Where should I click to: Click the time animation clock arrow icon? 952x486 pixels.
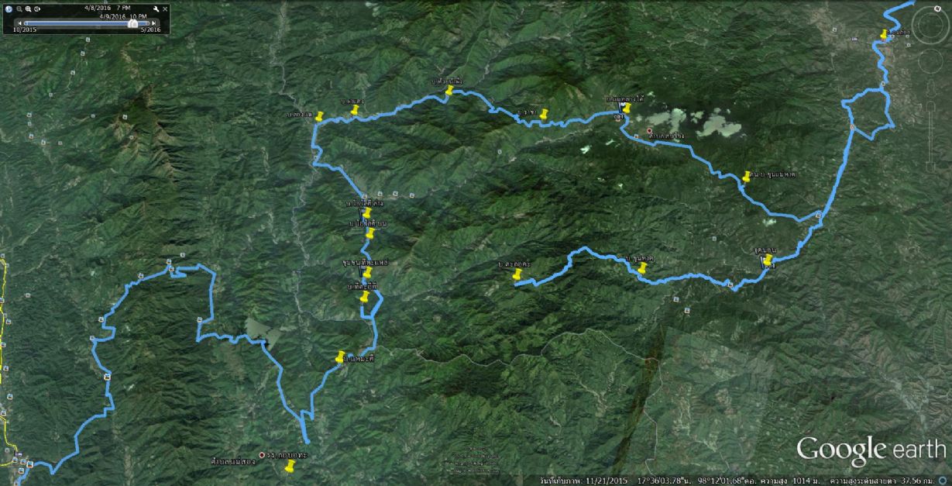[x=37, y=9]
